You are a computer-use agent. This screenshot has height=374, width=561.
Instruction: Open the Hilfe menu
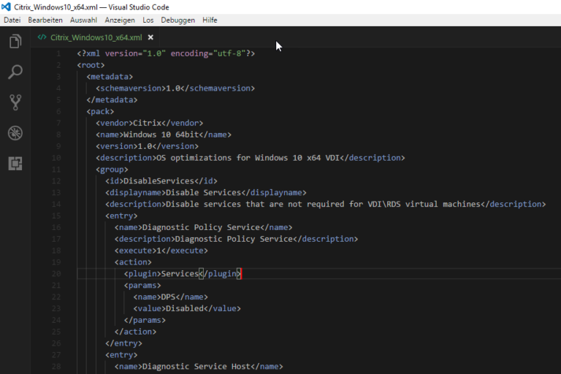click(x=210, y=20)
